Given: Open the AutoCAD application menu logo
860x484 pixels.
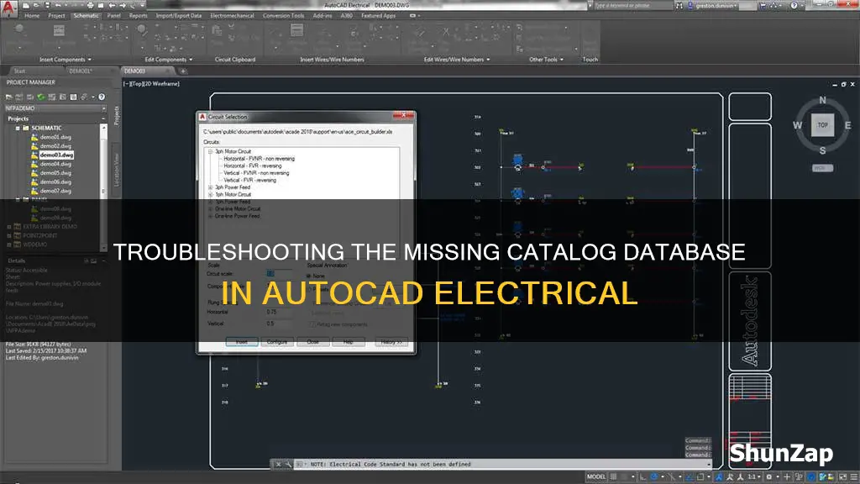Looking at the screenshot, I should click(8, 8).
